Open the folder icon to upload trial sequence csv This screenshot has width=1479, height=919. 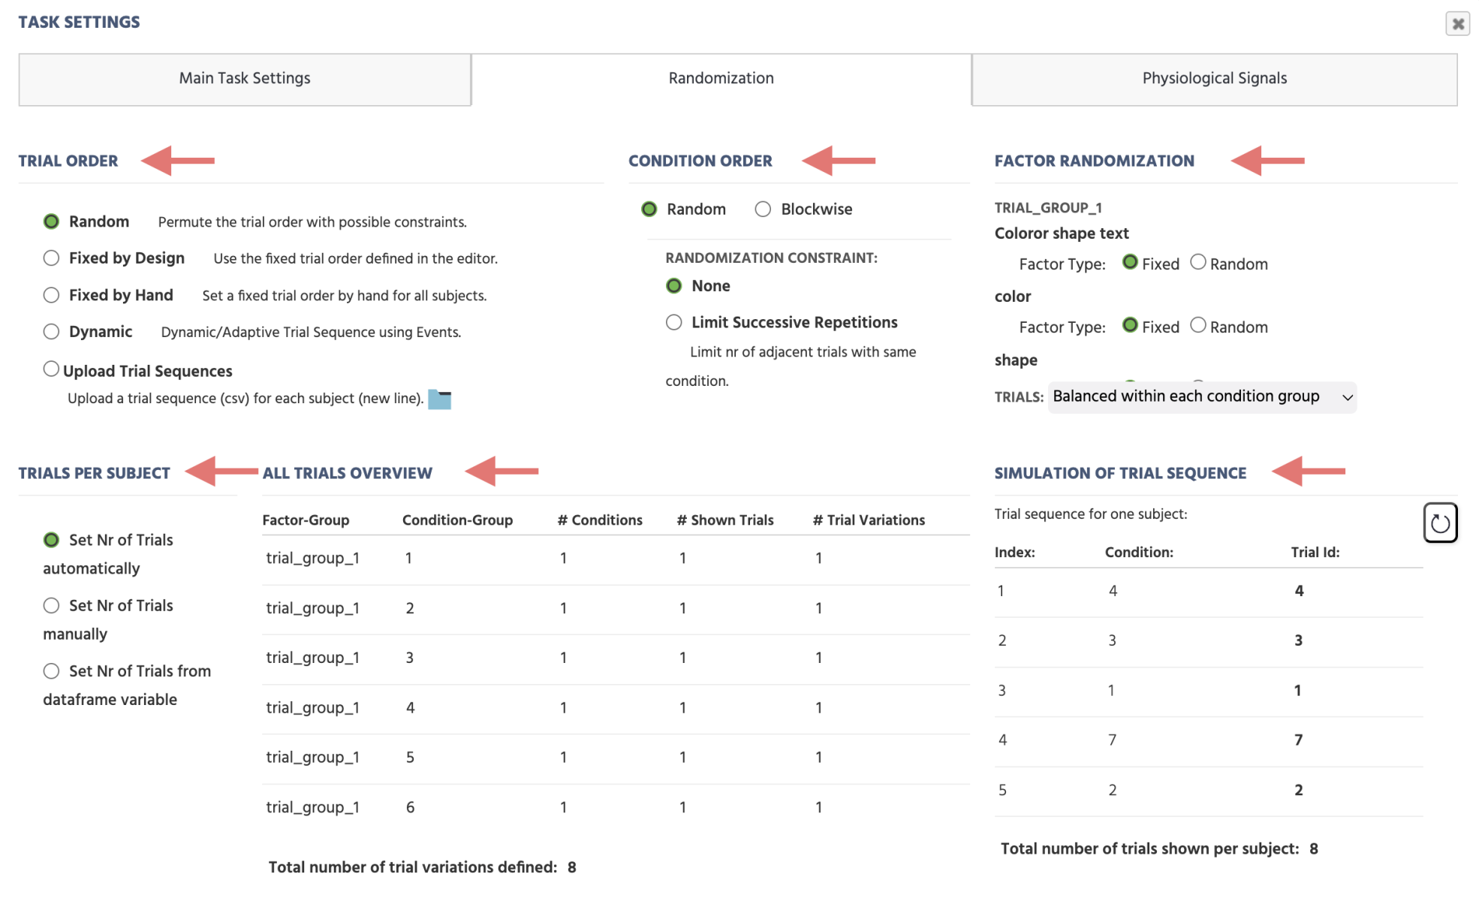[x=441, y=399]
